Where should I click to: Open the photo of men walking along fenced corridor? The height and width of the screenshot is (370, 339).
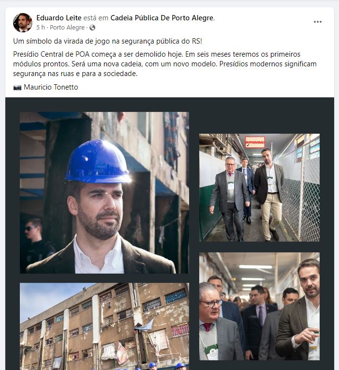[x=259, y=187]
